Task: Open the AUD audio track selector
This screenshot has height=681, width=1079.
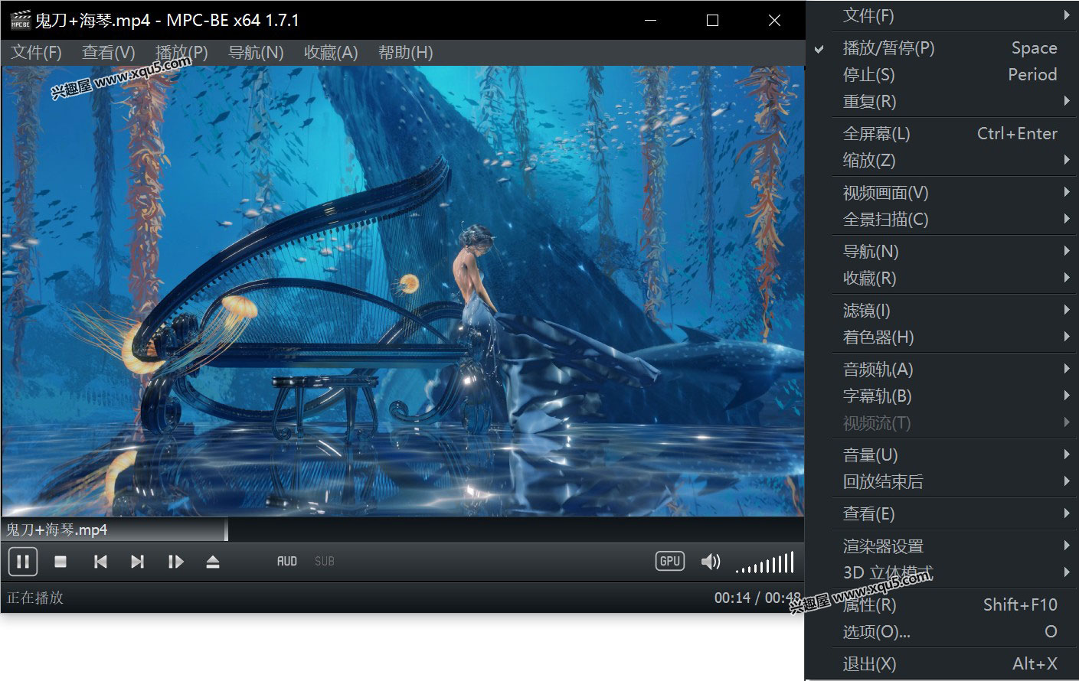Action: pyautogui.click(x=287, y=562)
